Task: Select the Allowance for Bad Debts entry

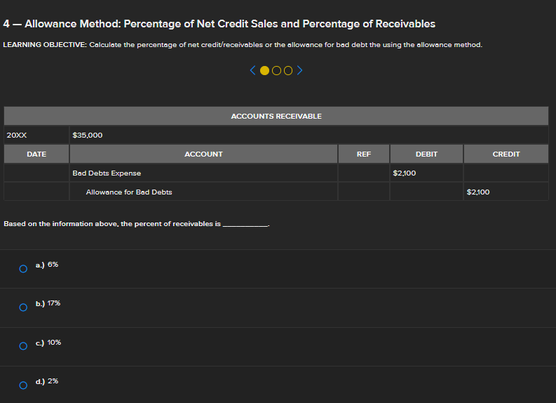Action: [x=129, y=192]
